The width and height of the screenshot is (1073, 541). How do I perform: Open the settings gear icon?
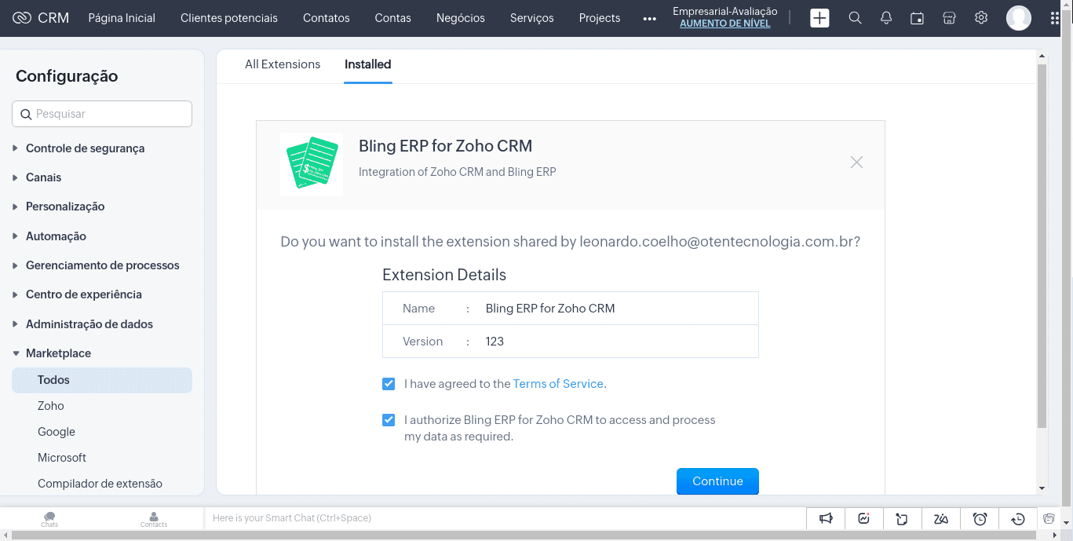[x=981, y=17]
